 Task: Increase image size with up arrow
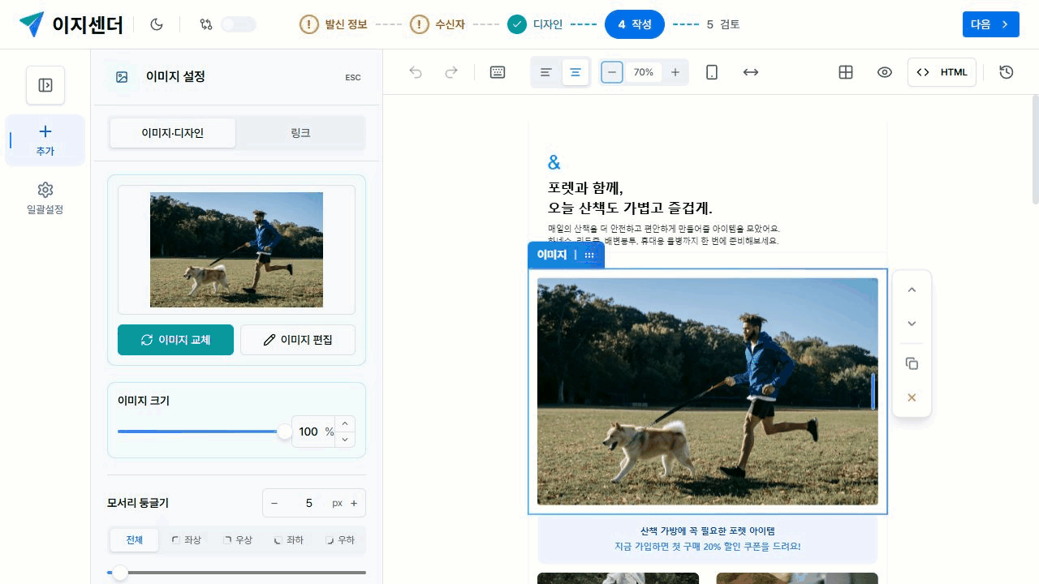(345, 424)
